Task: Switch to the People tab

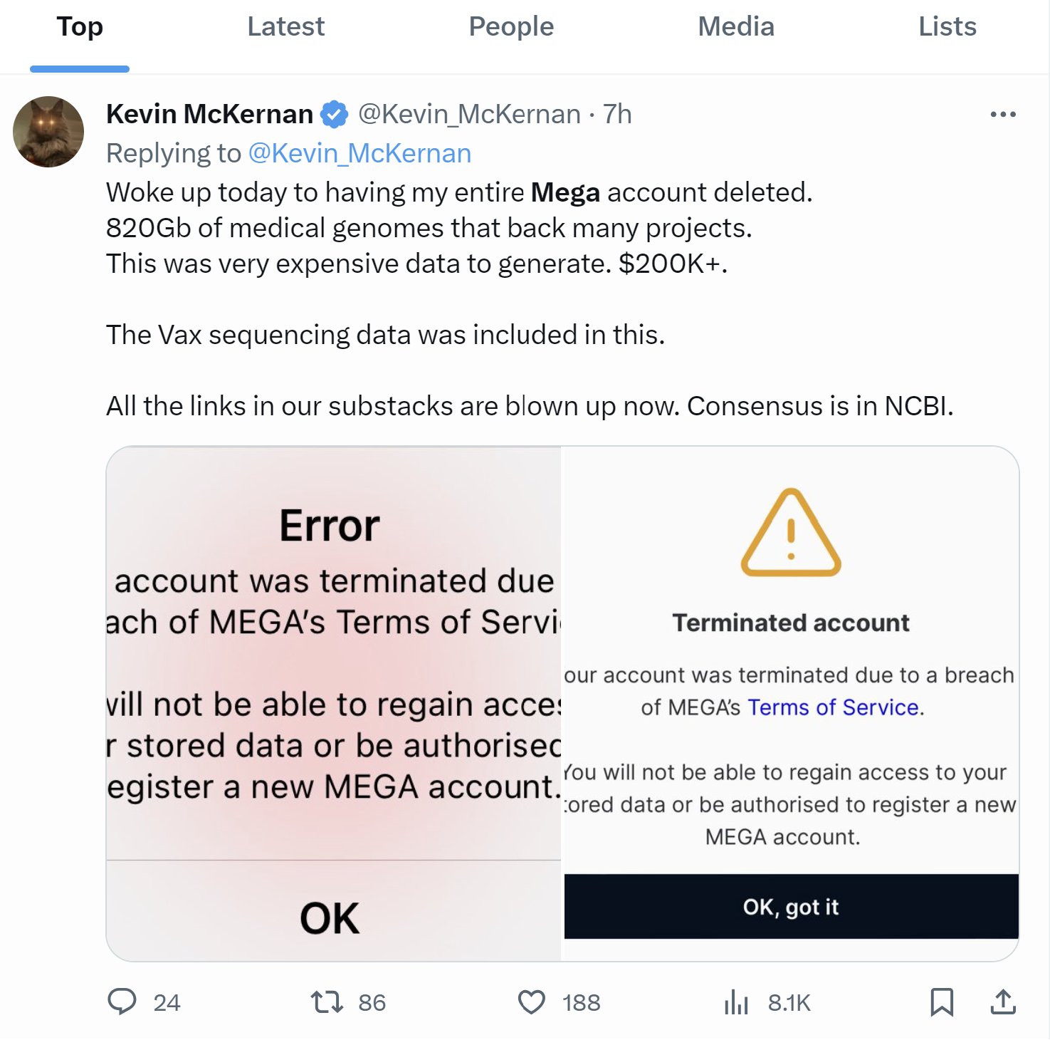Action: pos(511,27)
